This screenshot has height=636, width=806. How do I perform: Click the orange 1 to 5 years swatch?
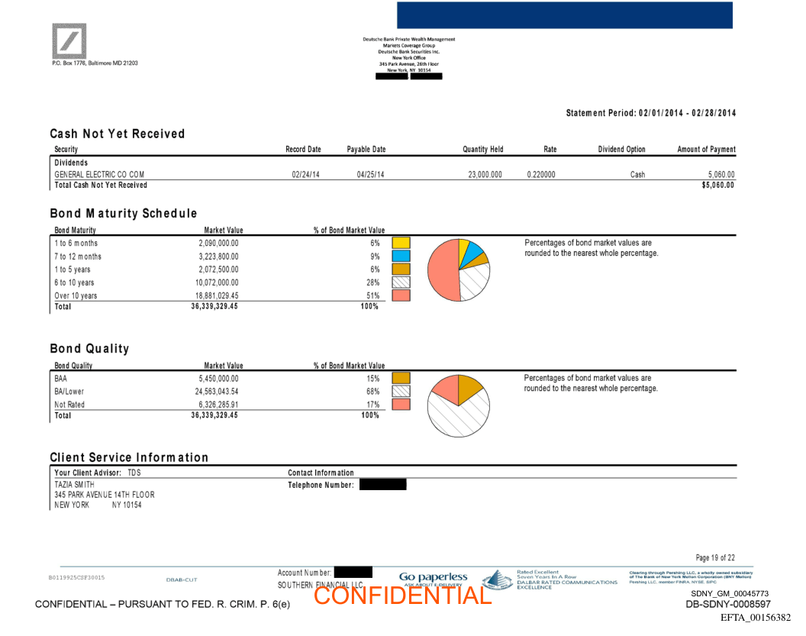coord(401,270)
